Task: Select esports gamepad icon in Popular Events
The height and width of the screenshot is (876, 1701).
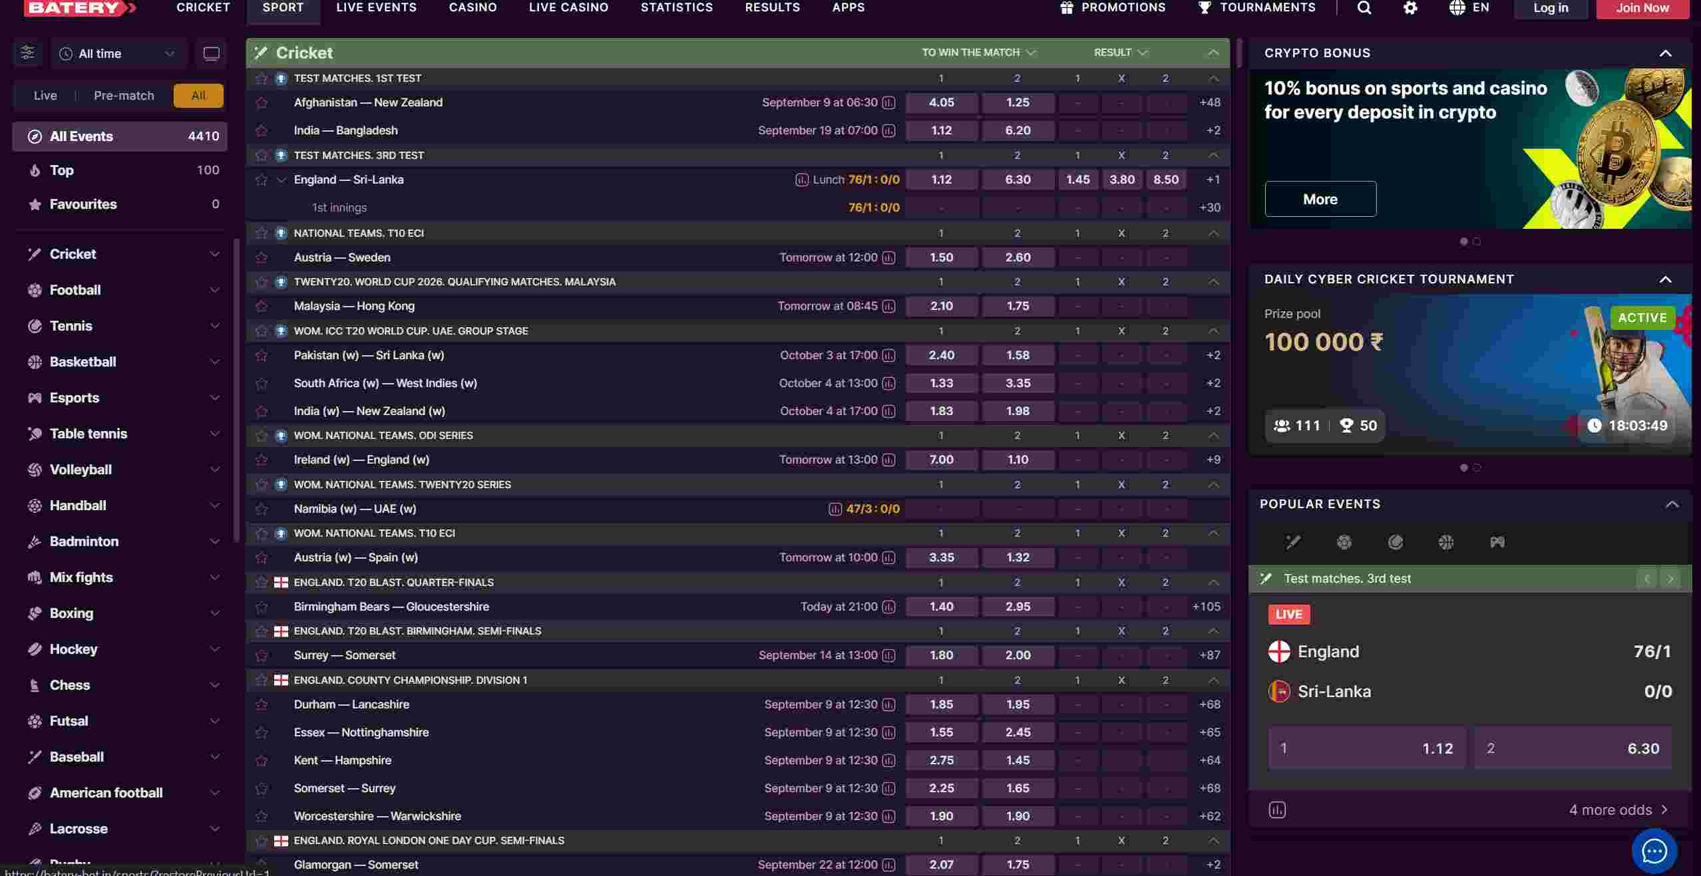Action: click(1497, 542)
